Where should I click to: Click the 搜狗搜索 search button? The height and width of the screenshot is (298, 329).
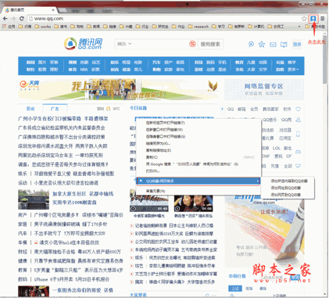point(210,44)
